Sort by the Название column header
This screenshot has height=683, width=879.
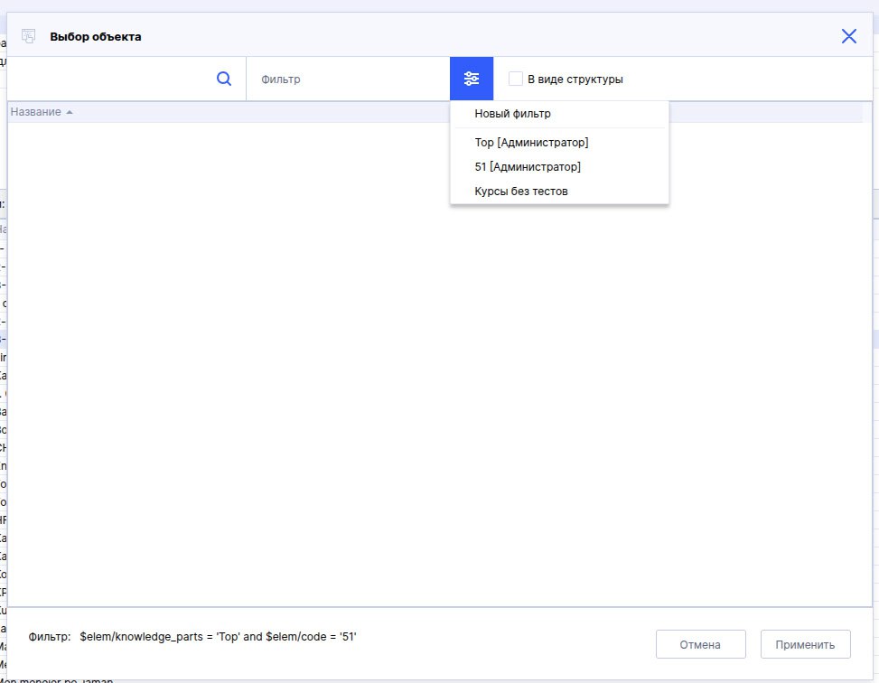pyautogui.click(x=36, y=112)
